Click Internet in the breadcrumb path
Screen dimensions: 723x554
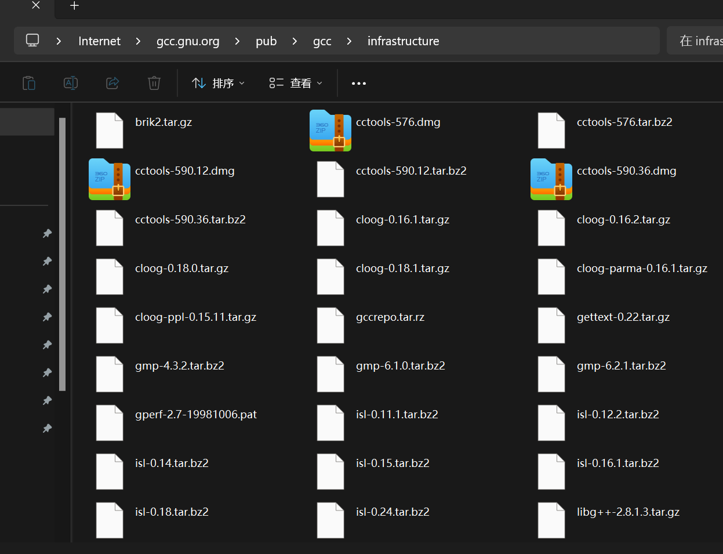point(99,41)
